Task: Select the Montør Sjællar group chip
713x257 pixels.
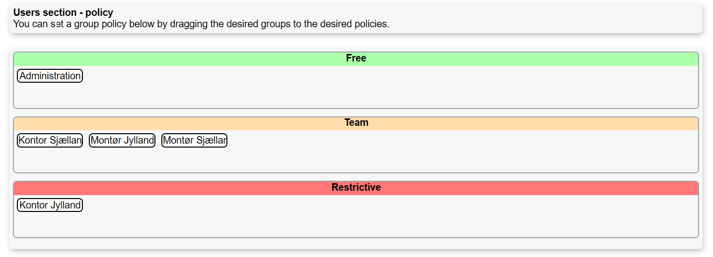Action: pyautogui.click(x=194, y=141)
